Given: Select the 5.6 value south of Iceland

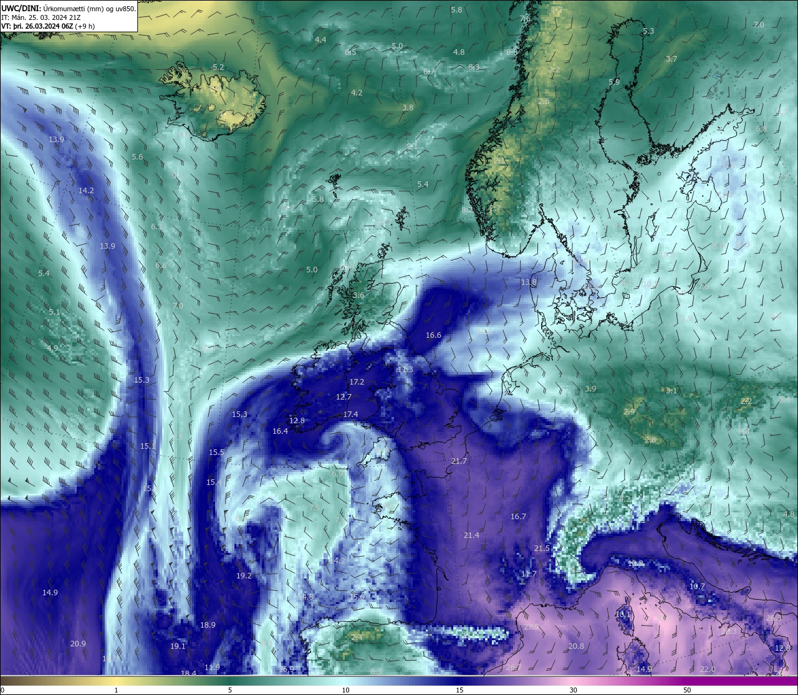Looking at the screenshot, I should (x=137, y=156).
